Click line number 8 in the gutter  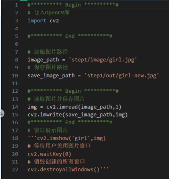pyautogui.click(x=16, y=60)
